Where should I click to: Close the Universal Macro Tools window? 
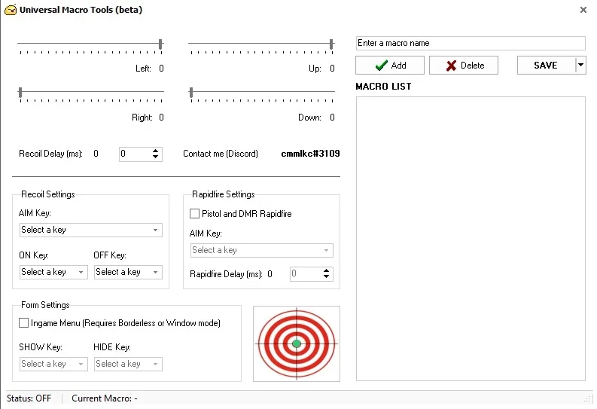tap(583, 10)
